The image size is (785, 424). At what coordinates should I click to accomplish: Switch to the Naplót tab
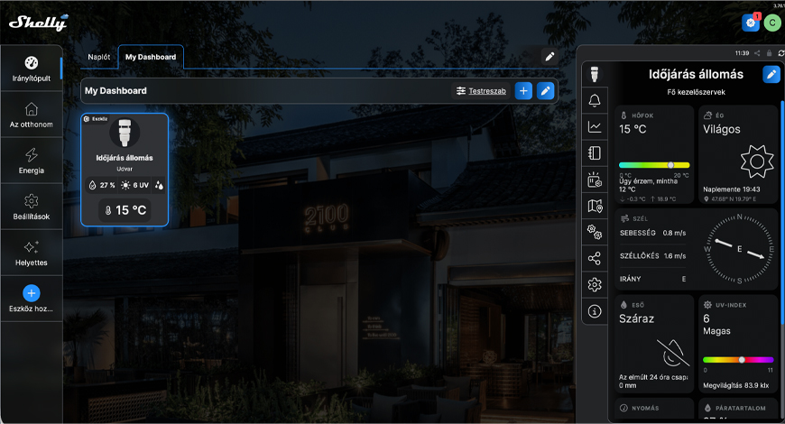[99, 57]
